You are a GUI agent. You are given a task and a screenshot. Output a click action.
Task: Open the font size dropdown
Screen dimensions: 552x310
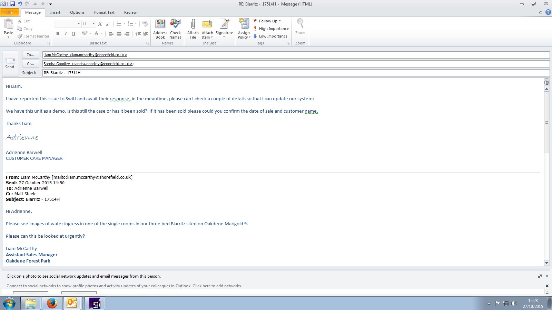[x=93, y=24]
